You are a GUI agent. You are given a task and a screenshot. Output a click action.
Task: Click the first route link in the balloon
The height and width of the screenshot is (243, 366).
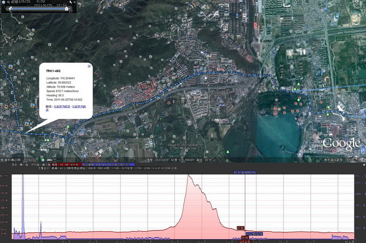[x=62, y=106]
